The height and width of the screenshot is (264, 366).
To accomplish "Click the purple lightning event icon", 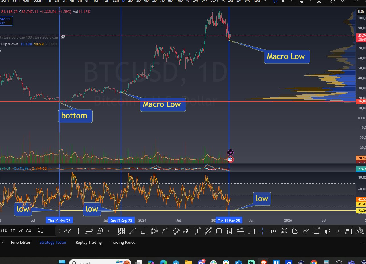I will (231, 153).
